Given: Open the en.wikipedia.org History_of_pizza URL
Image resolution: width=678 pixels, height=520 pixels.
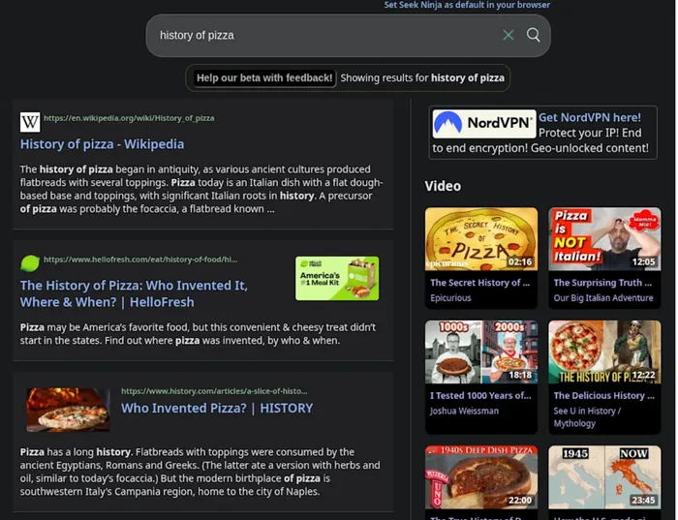Looking at the screenshot, I should [x=129, y=118].
